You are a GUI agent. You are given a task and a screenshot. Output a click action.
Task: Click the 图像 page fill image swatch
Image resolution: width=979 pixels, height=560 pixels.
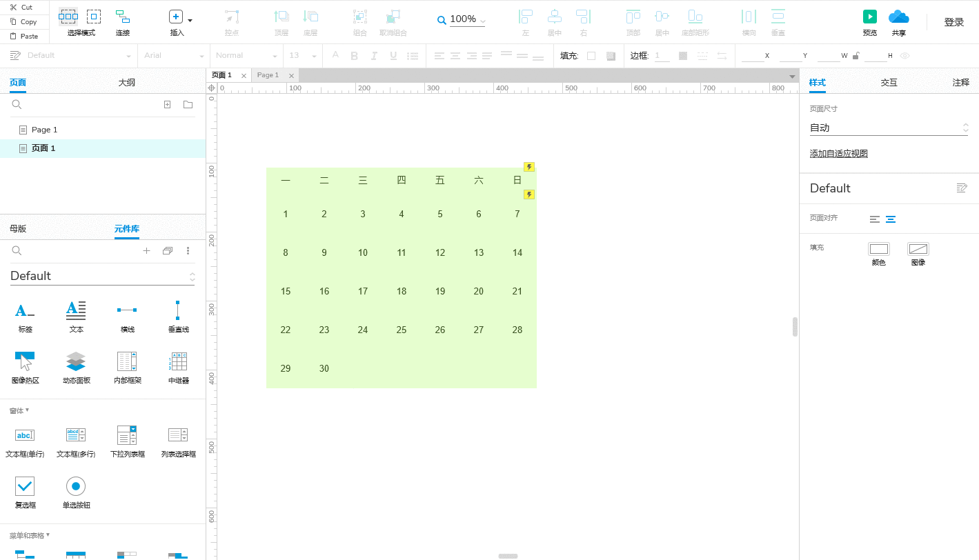918,249
